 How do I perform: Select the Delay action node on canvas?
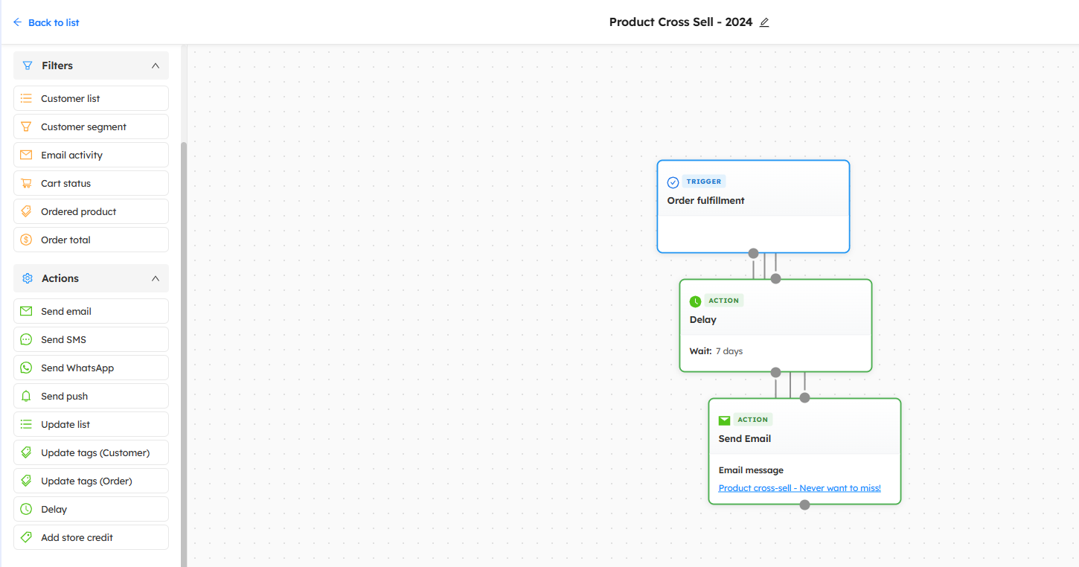pyautogui.click(x=775, y=320)
